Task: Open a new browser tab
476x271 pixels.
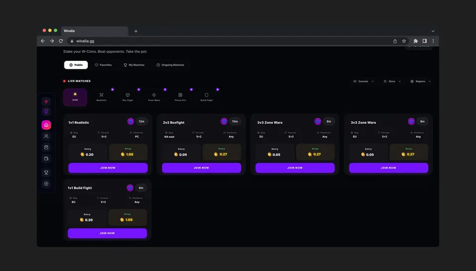Action: pos(136,31)
